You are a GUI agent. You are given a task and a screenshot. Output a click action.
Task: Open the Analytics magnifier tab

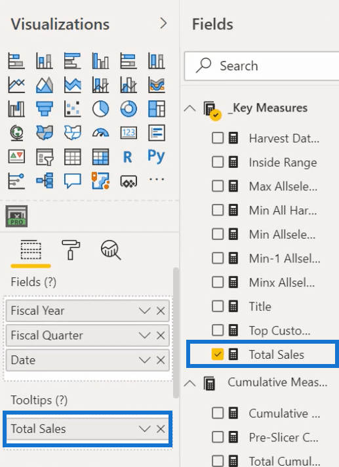click(x=111, y=250)
